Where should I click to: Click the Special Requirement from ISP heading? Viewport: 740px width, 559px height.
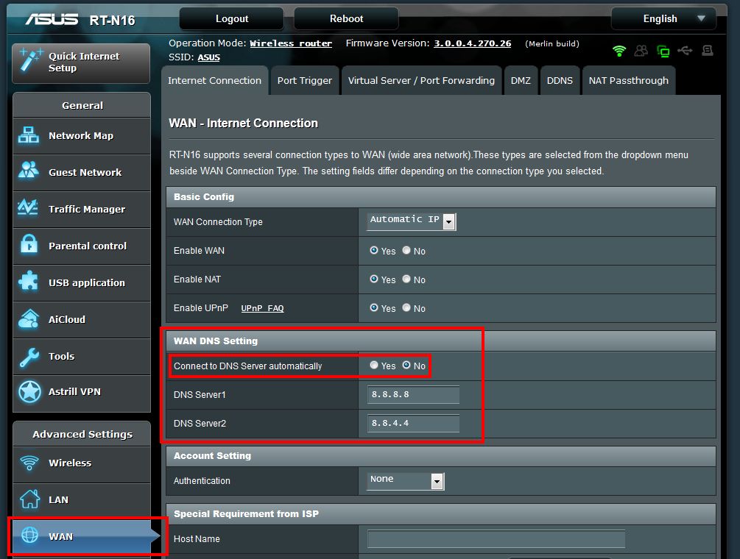coord(247,513)
